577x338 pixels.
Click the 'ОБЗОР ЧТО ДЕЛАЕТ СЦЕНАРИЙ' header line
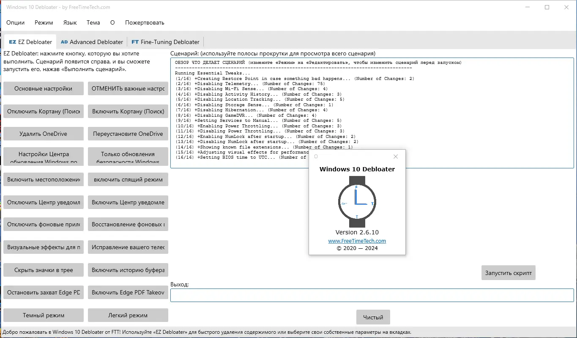point(318,63)
